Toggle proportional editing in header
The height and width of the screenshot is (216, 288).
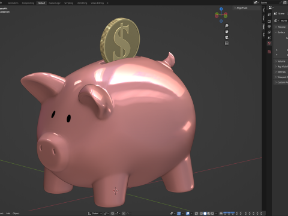[x=124, y=214]
